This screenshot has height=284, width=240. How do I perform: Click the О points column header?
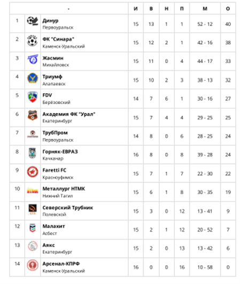(228, 9)
